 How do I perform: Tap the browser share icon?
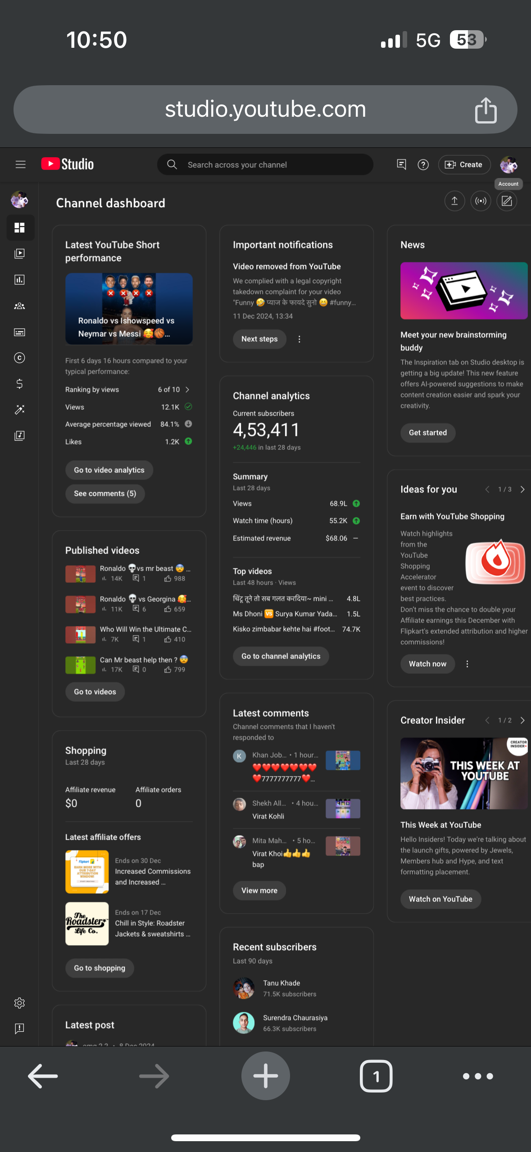click(x=486, y=110)
